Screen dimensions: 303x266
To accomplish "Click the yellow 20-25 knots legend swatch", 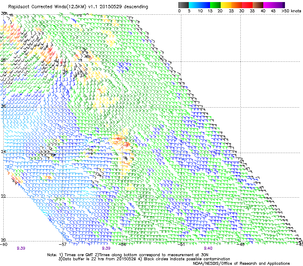I will (x=226, y=5).
